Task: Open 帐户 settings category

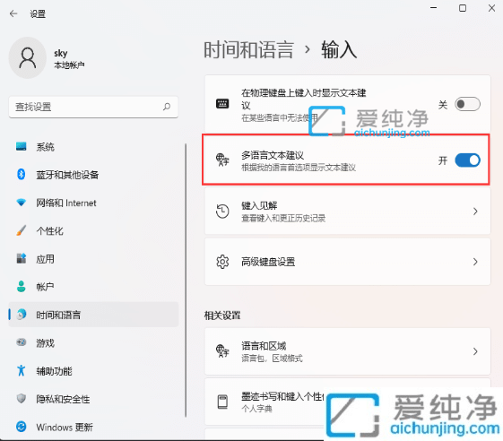Action: [93, 287]
